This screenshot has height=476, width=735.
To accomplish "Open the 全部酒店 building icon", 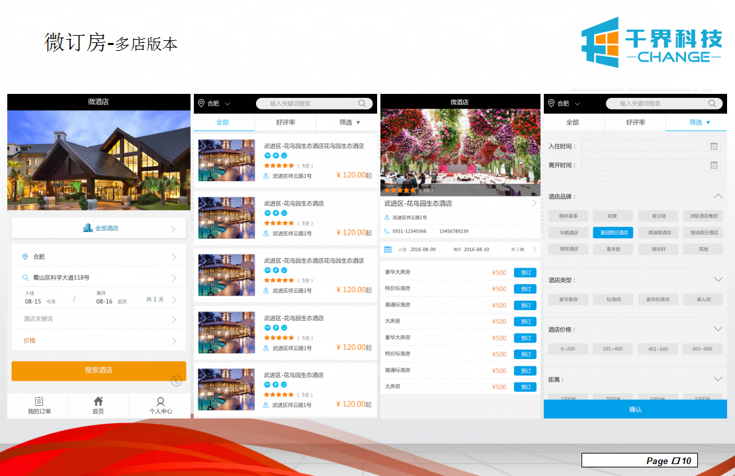I will click(x=87, y=228).
